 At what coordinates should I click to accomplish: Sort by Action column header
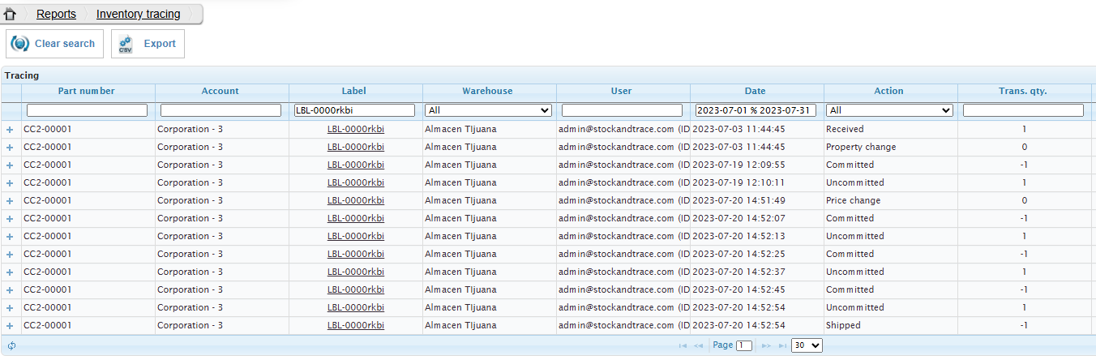pyautogui.click(x=889, y=92)
